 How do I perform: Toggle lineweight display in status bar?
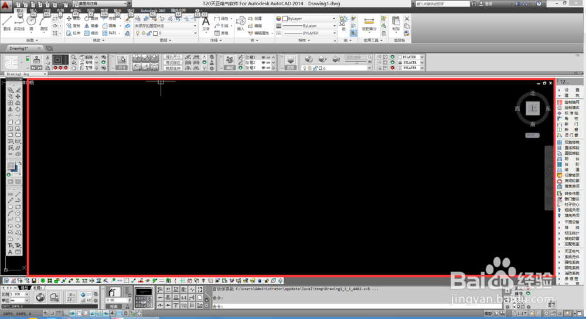coord(113,313)
